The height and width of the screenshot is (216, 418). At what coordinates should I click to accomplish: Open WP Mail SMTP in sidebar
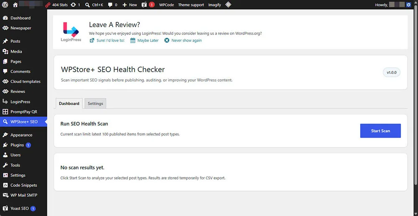(23, 195)
